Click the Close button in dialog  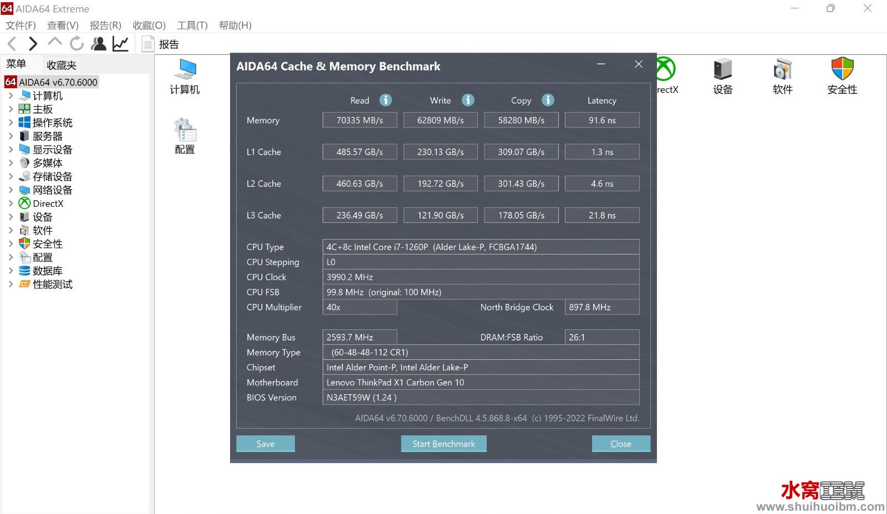[621, 444]
